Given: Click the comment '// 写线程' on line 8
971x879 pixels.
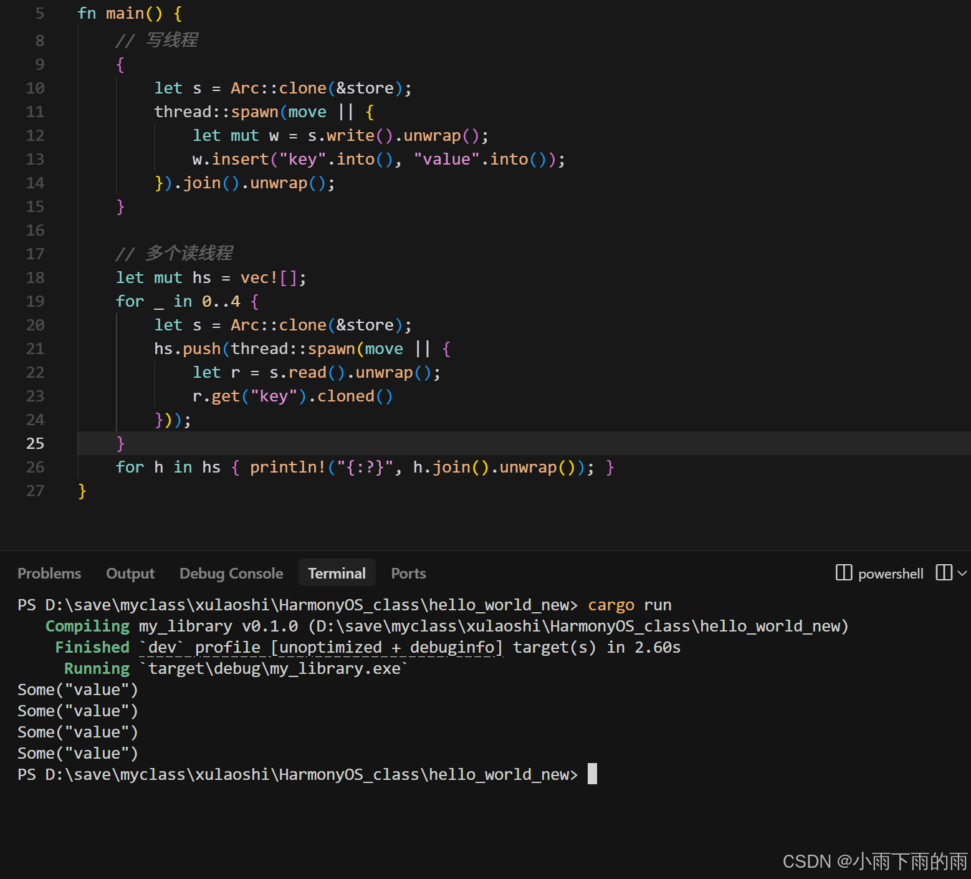Looking at the screenshot, I should pos(157,41).
